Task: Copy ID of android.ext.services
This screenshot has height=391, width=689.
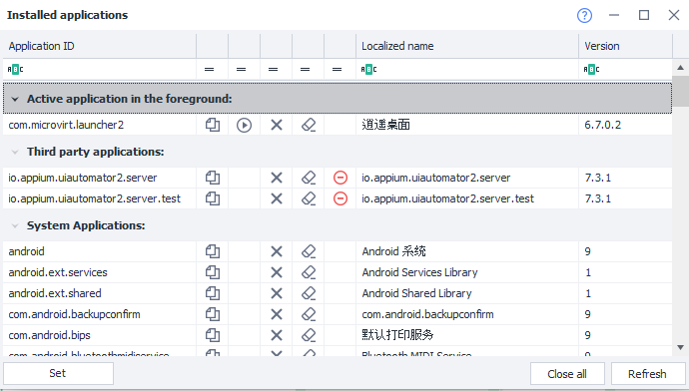Action: pos(213,272)
